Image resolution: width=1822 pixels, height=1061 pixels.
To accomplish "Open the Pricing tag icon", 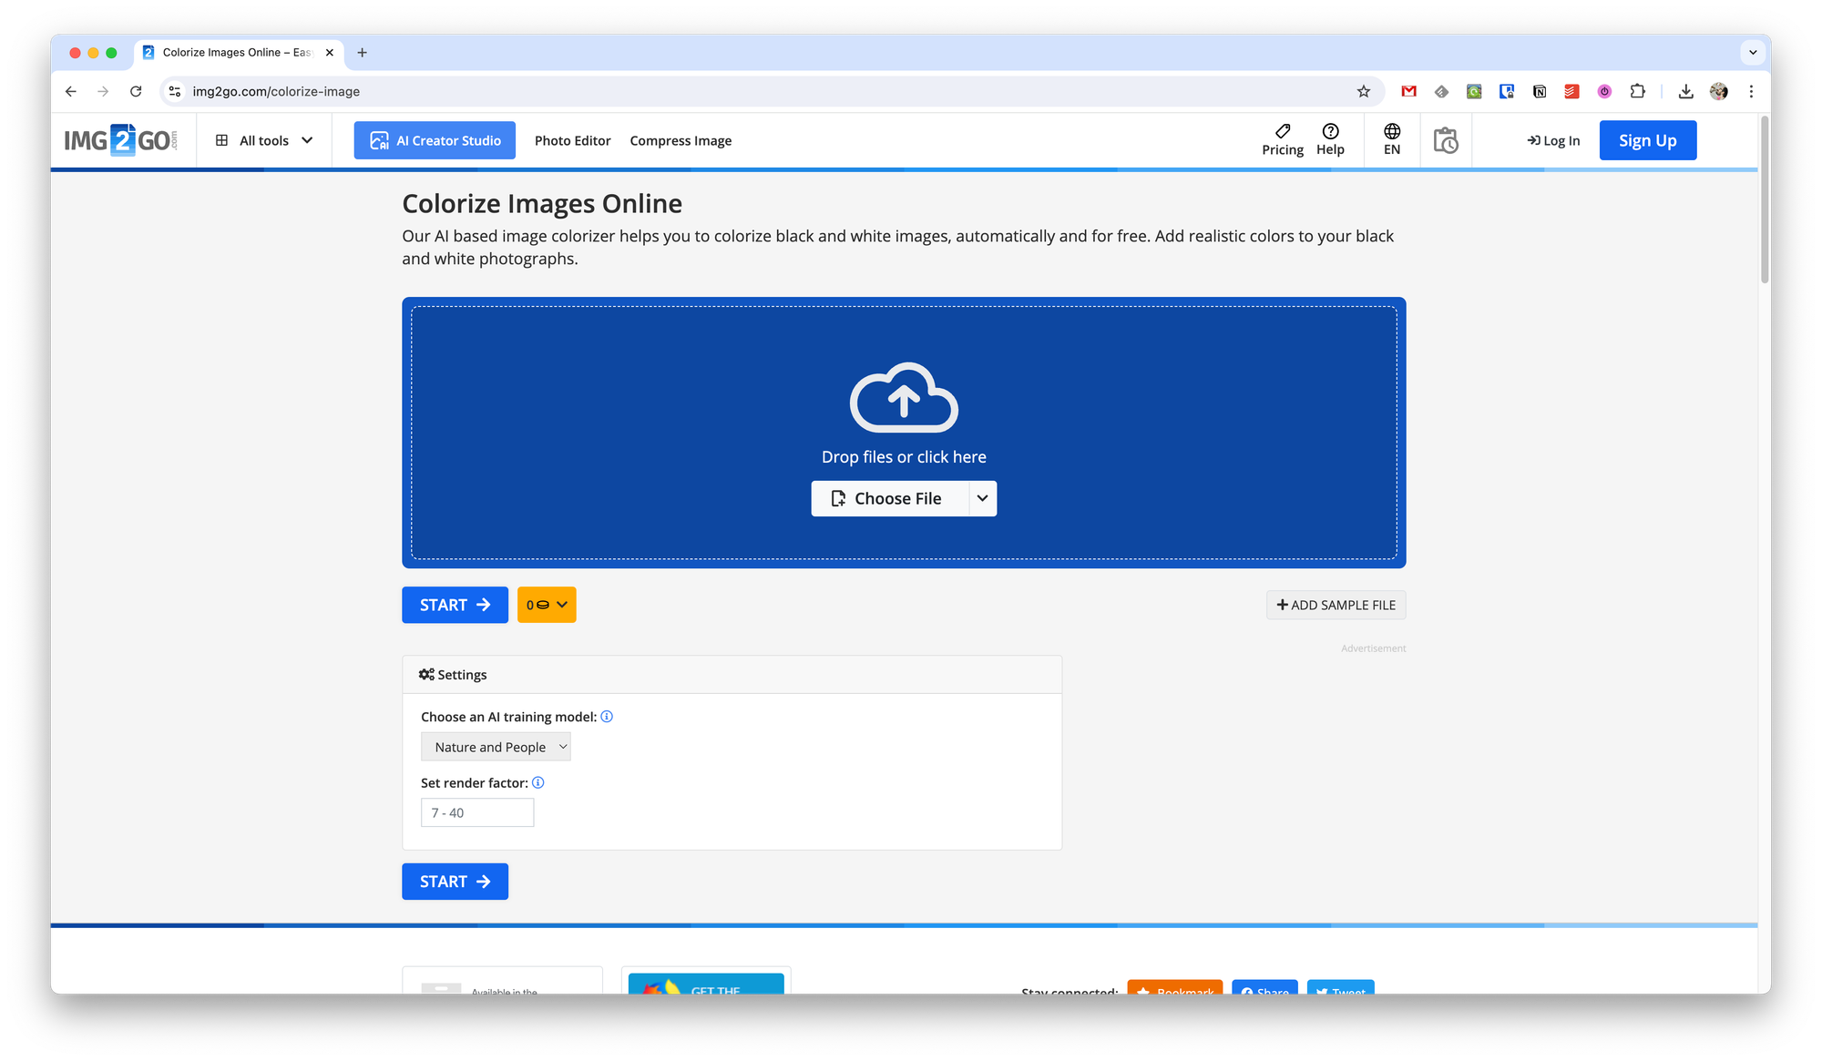I will tap(1282, 131).
